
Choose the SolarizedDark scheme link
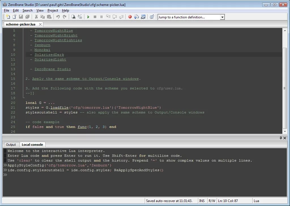coord(49,55)
